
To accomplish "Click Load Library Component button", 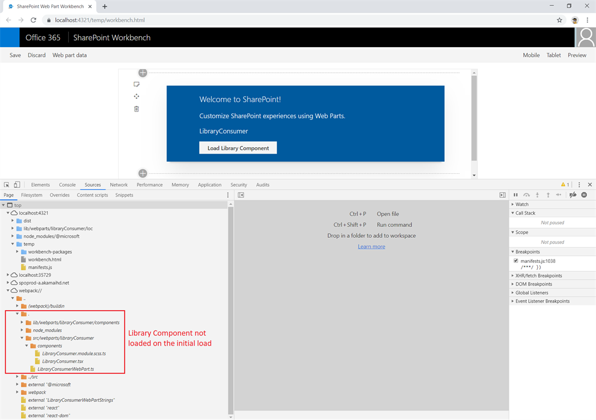I will [238, 148].
